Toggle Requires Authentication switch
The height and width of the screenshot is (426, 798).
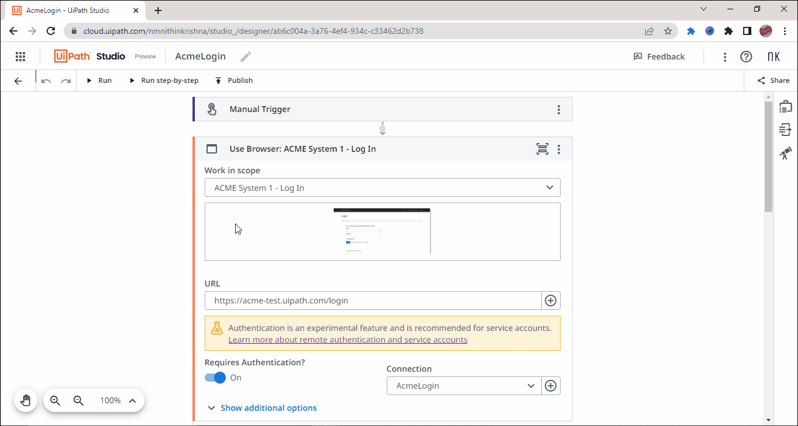[215, 378]
